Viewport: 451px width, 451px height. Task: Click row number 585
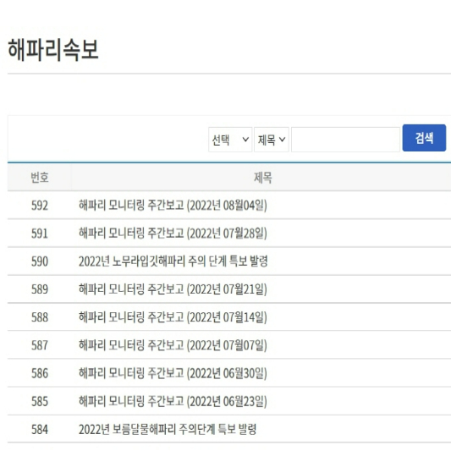pyautogui.click(x=40, y=401)
